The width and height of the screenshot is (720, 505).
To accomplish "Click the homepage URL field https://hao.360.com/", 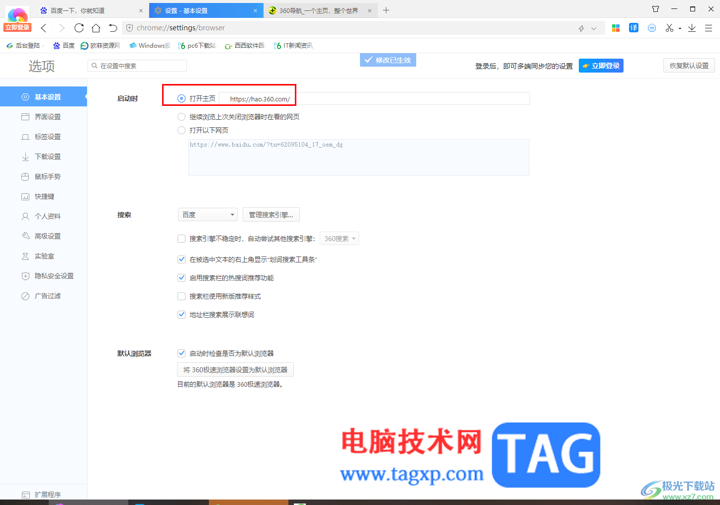I will tap(374, 98).
